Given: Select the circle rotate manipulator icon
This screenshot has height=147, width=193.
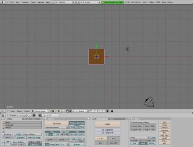Looking at the screenshot, I should click(x=73, y=111).
